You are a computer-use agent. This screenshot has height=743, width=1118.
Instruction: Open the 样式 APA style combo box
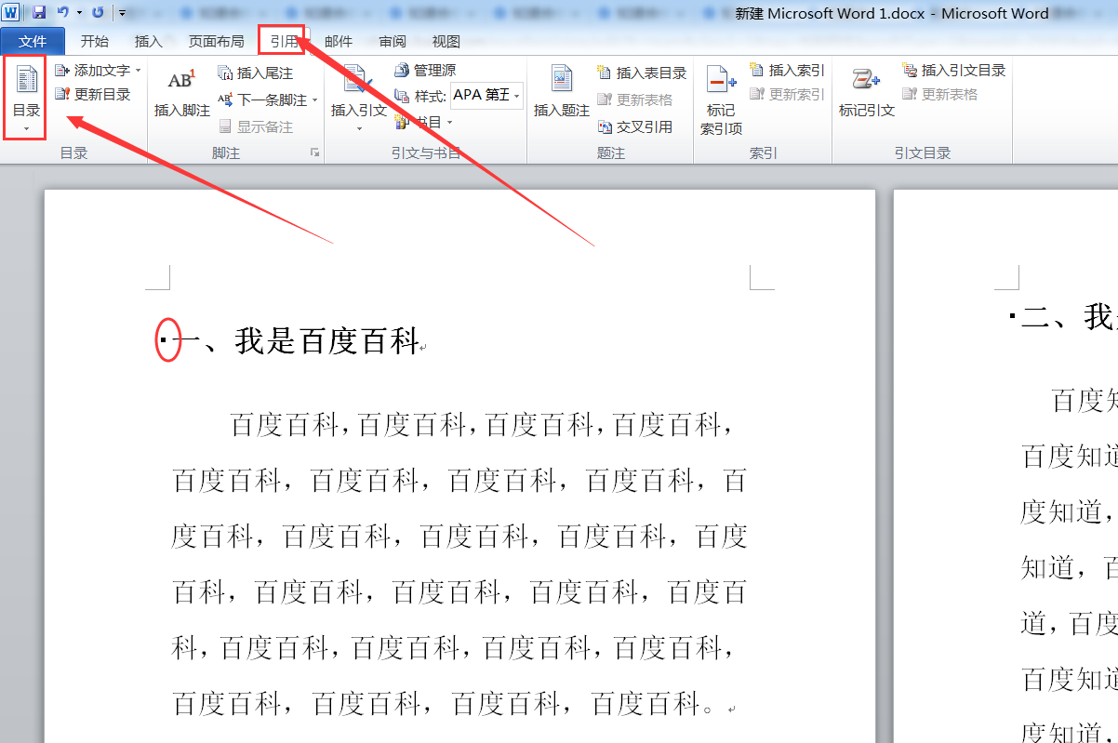click(x=487, y=96)
